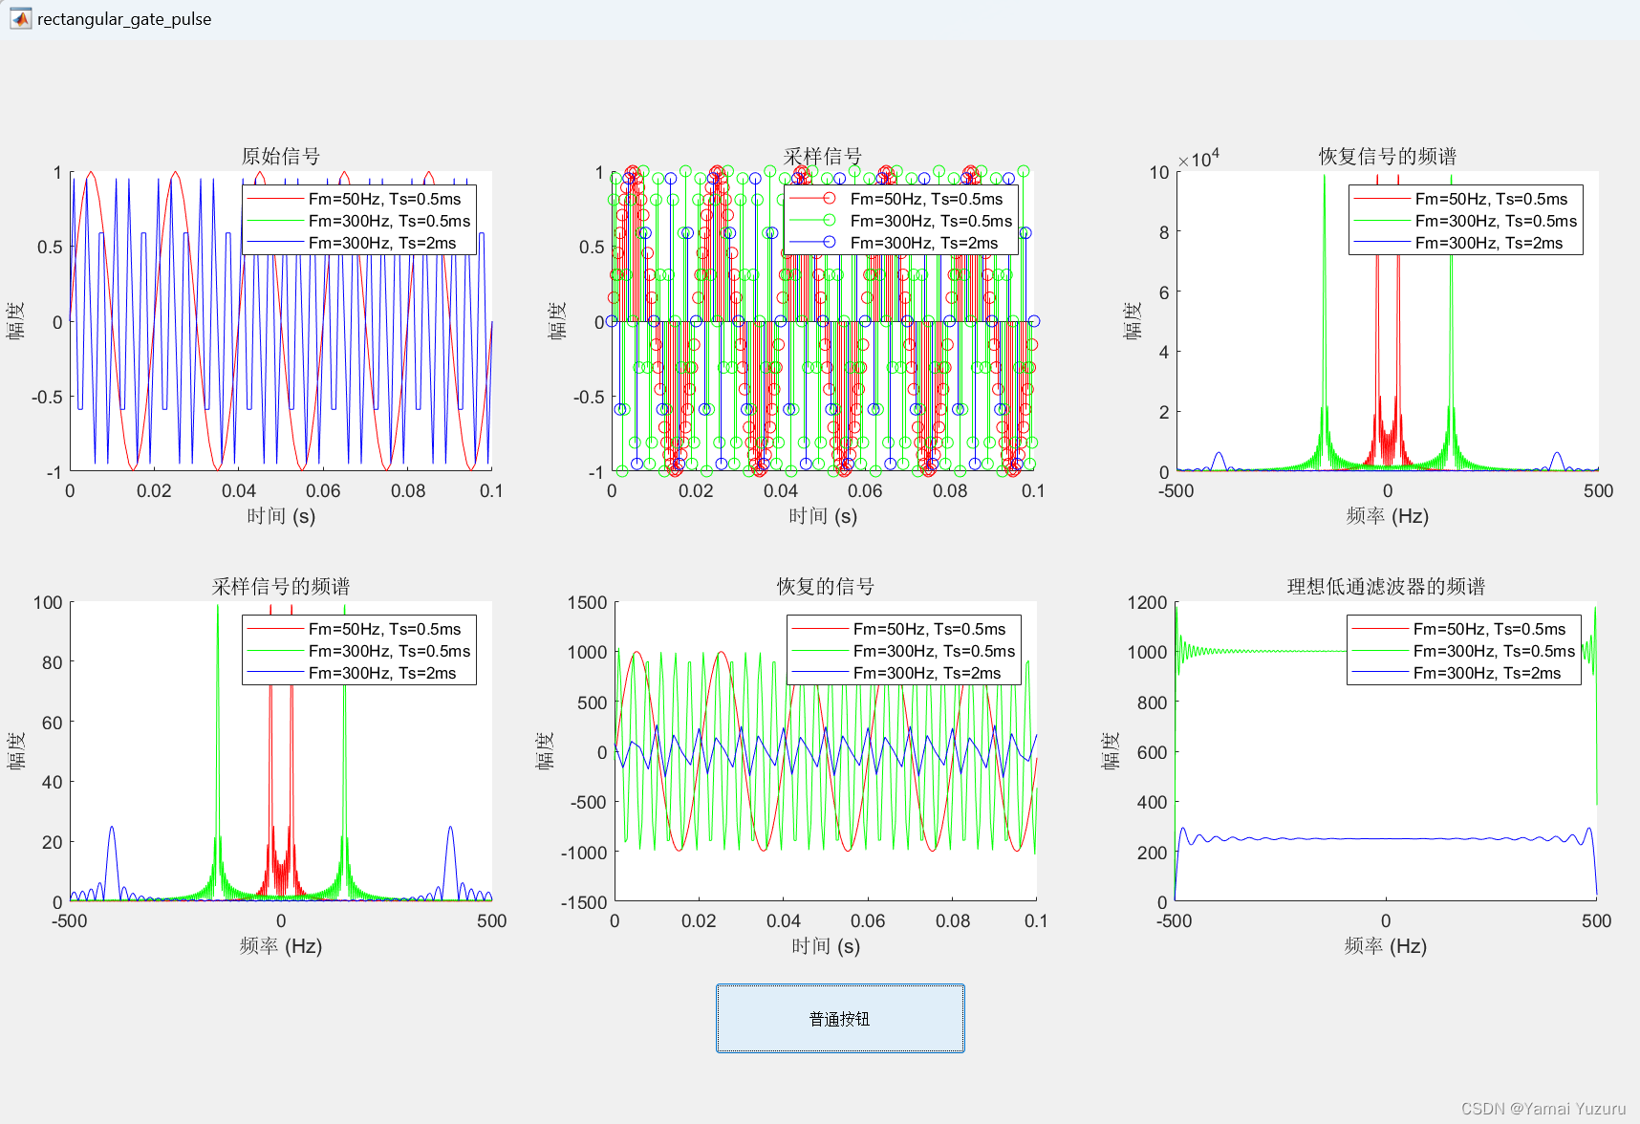
Task: Click Fm=300Hz, Ts=2ms legend entry in 恢复的信号 plot
Action: [x=926, y=673]
